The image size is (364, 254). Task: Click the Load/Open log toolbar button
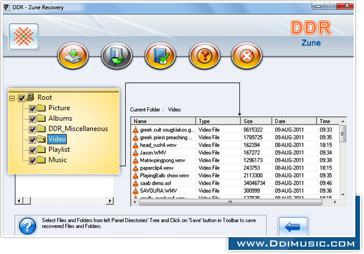117,56
